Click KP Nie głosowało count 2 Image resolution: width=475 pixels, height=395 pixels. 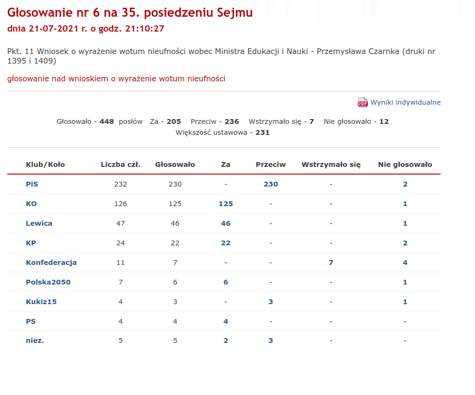point(405,243)
